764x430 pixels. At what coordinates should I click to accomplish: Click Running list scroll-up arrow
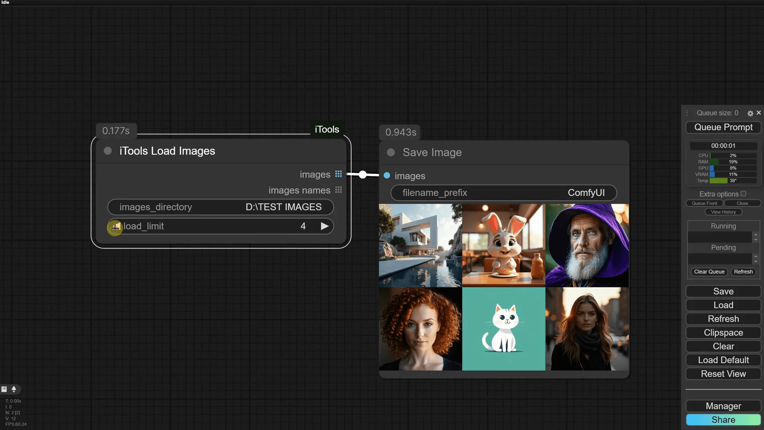tap(756, 235)
